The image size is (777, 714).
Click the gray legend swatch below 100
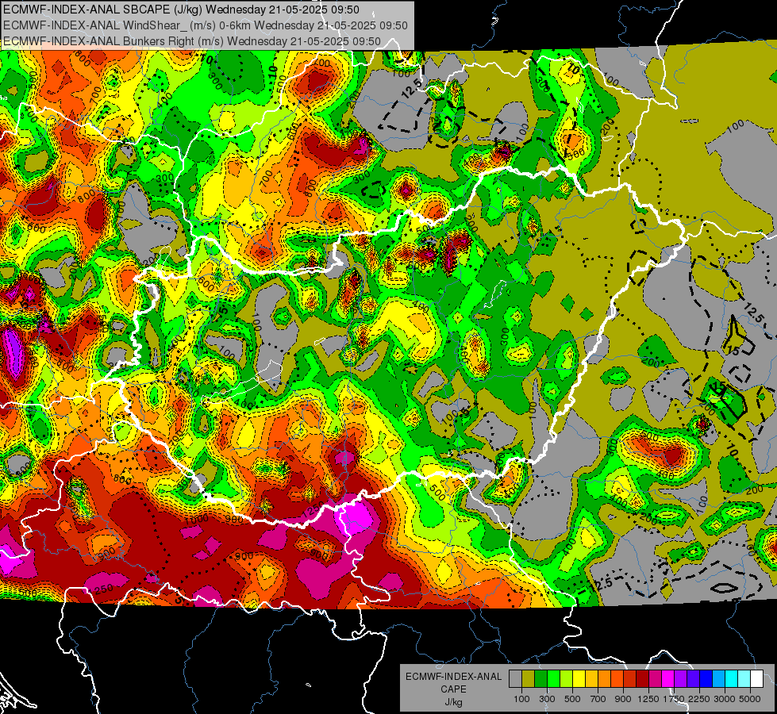[515, 679]
